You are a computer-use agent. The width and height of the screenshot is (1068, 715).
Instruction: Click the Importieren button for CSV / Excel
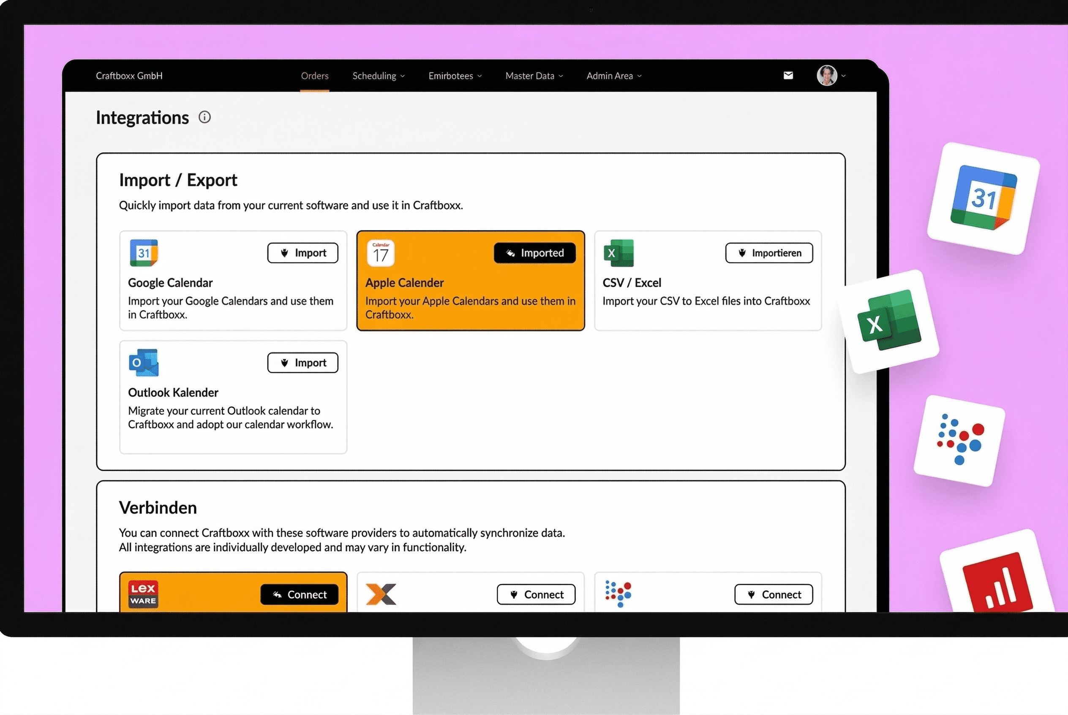click(769, 253)
